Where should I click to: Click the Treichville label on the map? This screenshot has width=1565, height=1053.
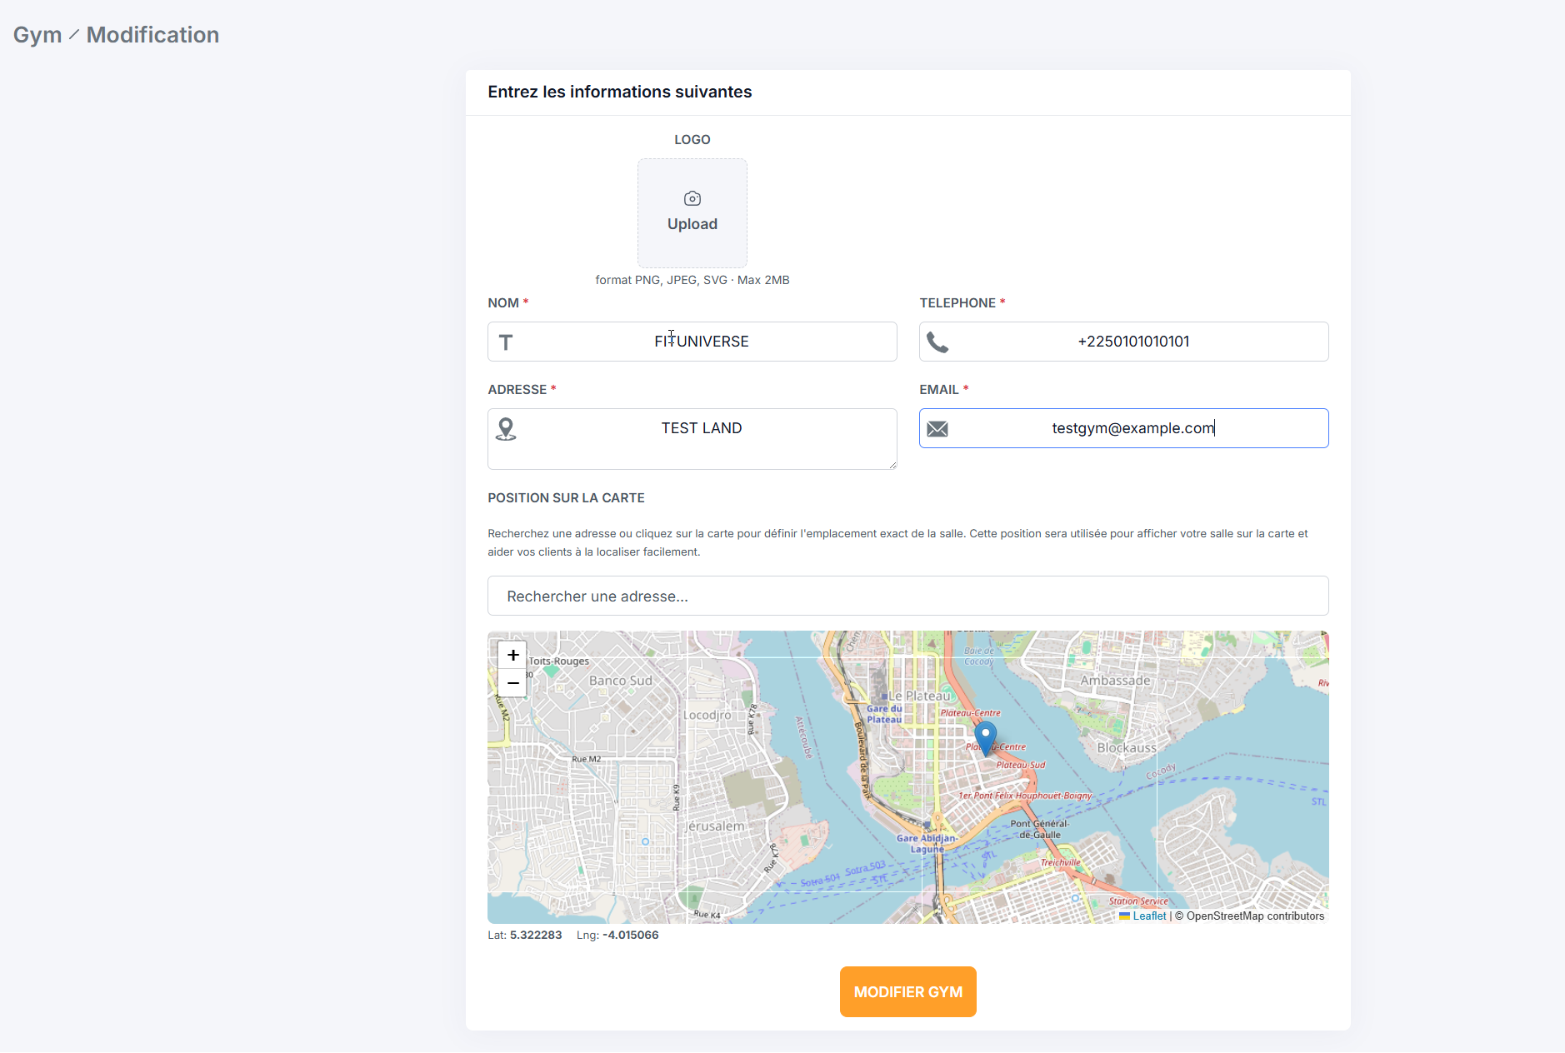tap(1060, 863)
